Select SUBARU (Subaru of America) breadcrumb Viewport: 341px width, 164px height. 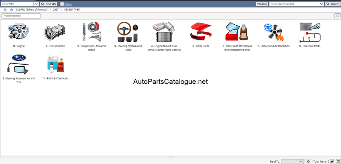tap(32, 10)
